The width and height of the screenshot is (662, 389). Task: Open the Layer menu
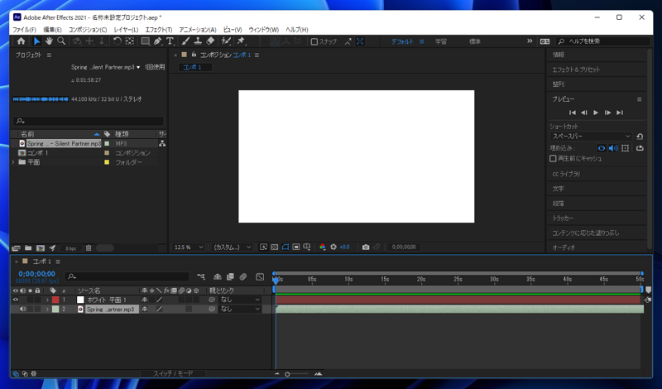point(126,30)
